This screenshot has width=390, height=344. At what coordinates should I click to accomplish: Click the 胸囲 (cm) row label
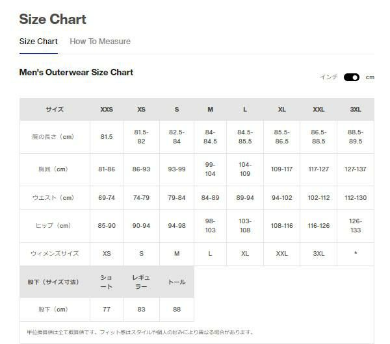tap(55, 169)
